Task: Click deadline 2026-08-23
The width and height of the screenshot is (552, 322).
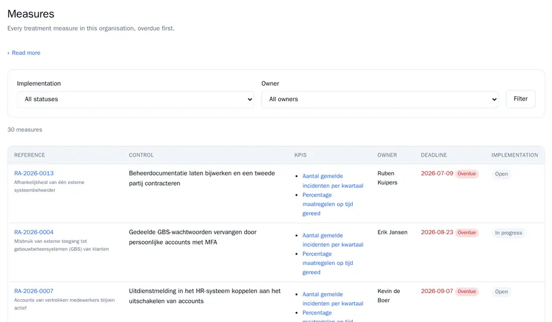Action: pyautogui.click(x=437, y=232)
